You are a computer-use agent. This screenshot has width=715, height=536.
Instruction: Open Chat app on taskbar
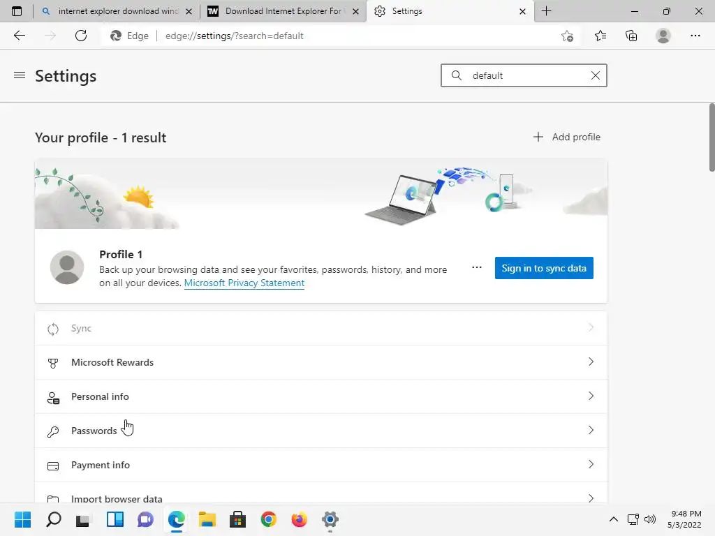tap(145, 519)
